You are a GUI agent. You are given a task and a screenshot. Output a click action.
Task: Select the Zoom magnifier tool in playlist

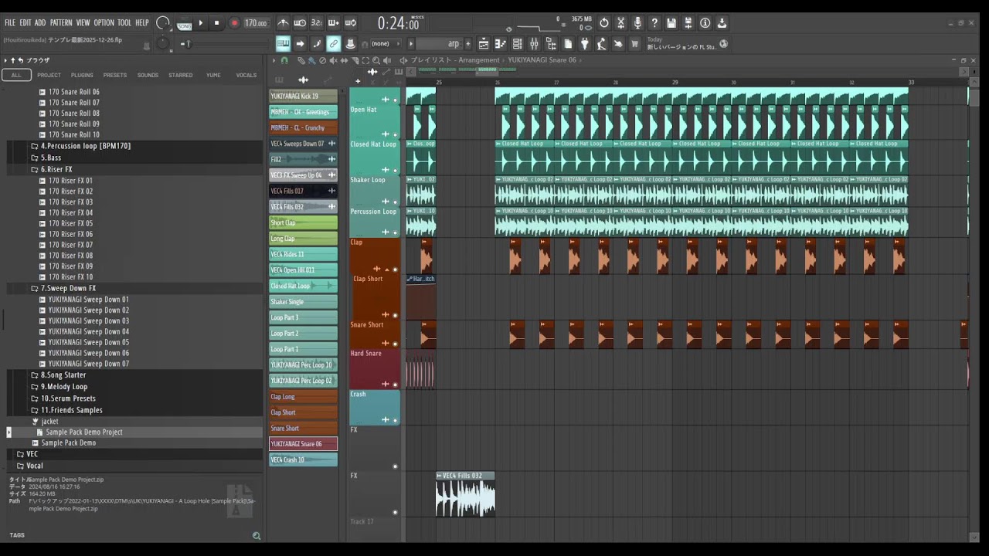376,60
